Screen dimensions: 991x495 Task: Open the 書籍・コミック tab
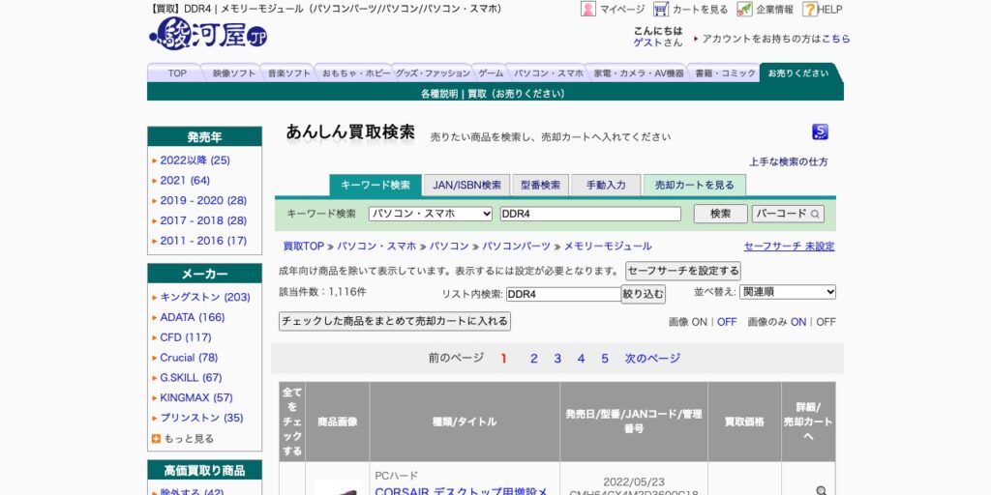725,73
